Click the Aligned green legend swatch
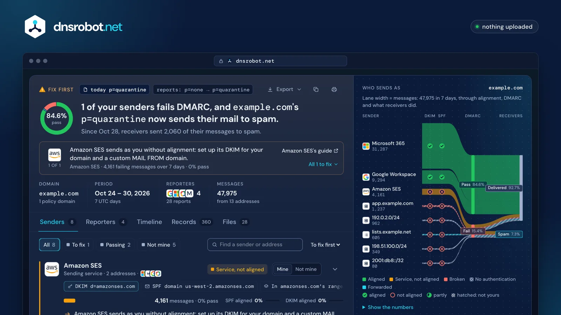This screenshot has height=315, width=561. (x=364, y=279)
